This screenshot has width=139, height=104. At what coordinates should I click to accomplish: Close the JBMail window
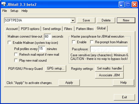(x=134, y=4)
